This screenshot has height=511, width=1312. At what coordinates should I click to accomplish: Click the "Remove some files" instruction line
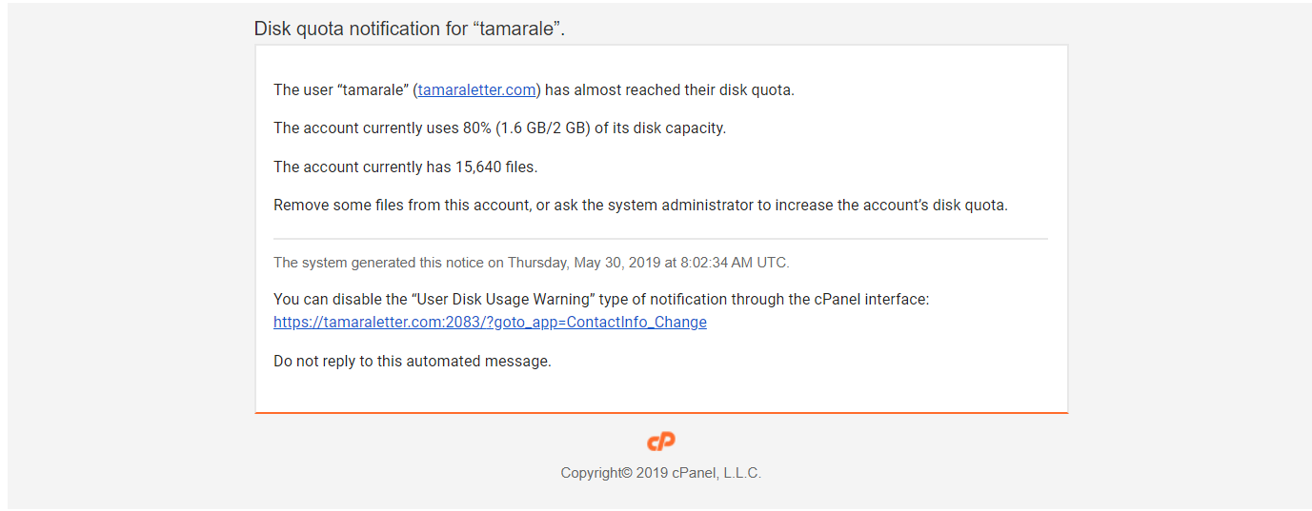(640, 206)
